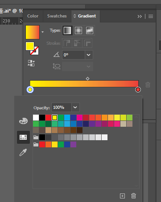Choose the cyan swatch in top row
Screen dimensions: 161x202
coord(67,118)
